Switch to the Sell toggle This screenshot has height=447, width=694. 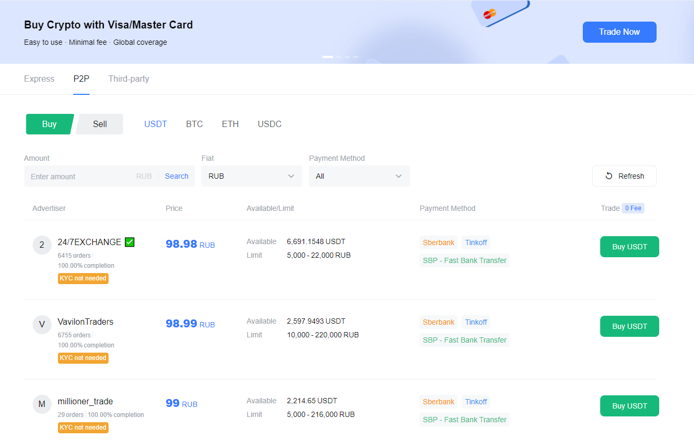tap(100, 124)
